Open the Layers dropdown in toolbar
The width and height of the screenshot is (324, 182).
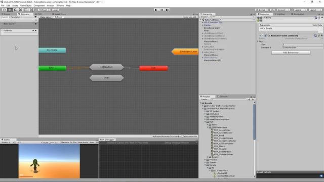[x=300, y=10]
